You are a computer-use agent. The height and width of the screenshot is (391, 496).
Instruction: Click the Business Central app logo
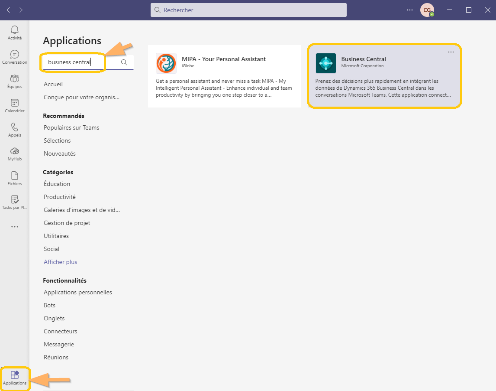coord(326,63)
